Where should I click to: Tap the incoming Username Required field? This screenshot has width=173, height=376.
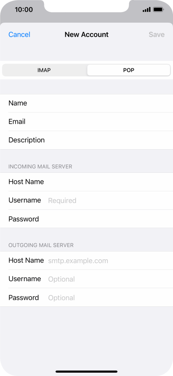tap(86, 200)
